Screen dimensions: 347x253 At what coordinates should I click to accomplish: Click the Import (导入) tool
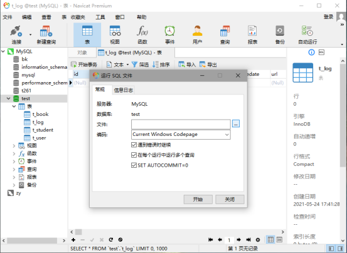pos(187,65)
